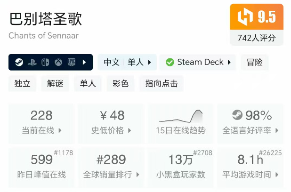Open the 15日在线趋势 trend chart

click(x=181, y=124)
